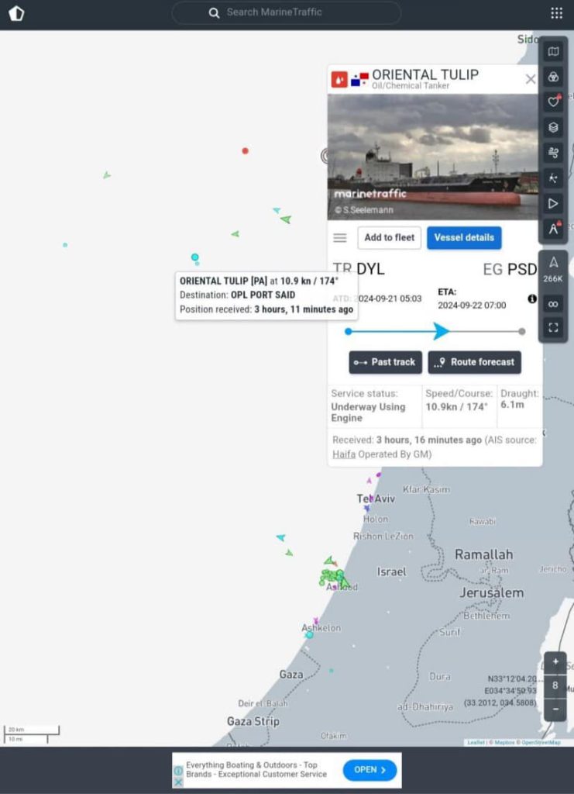Viewport: 574px width, 794px height.
Task: Click the Leaflet attribution link
Action: (x=476, y=742)
